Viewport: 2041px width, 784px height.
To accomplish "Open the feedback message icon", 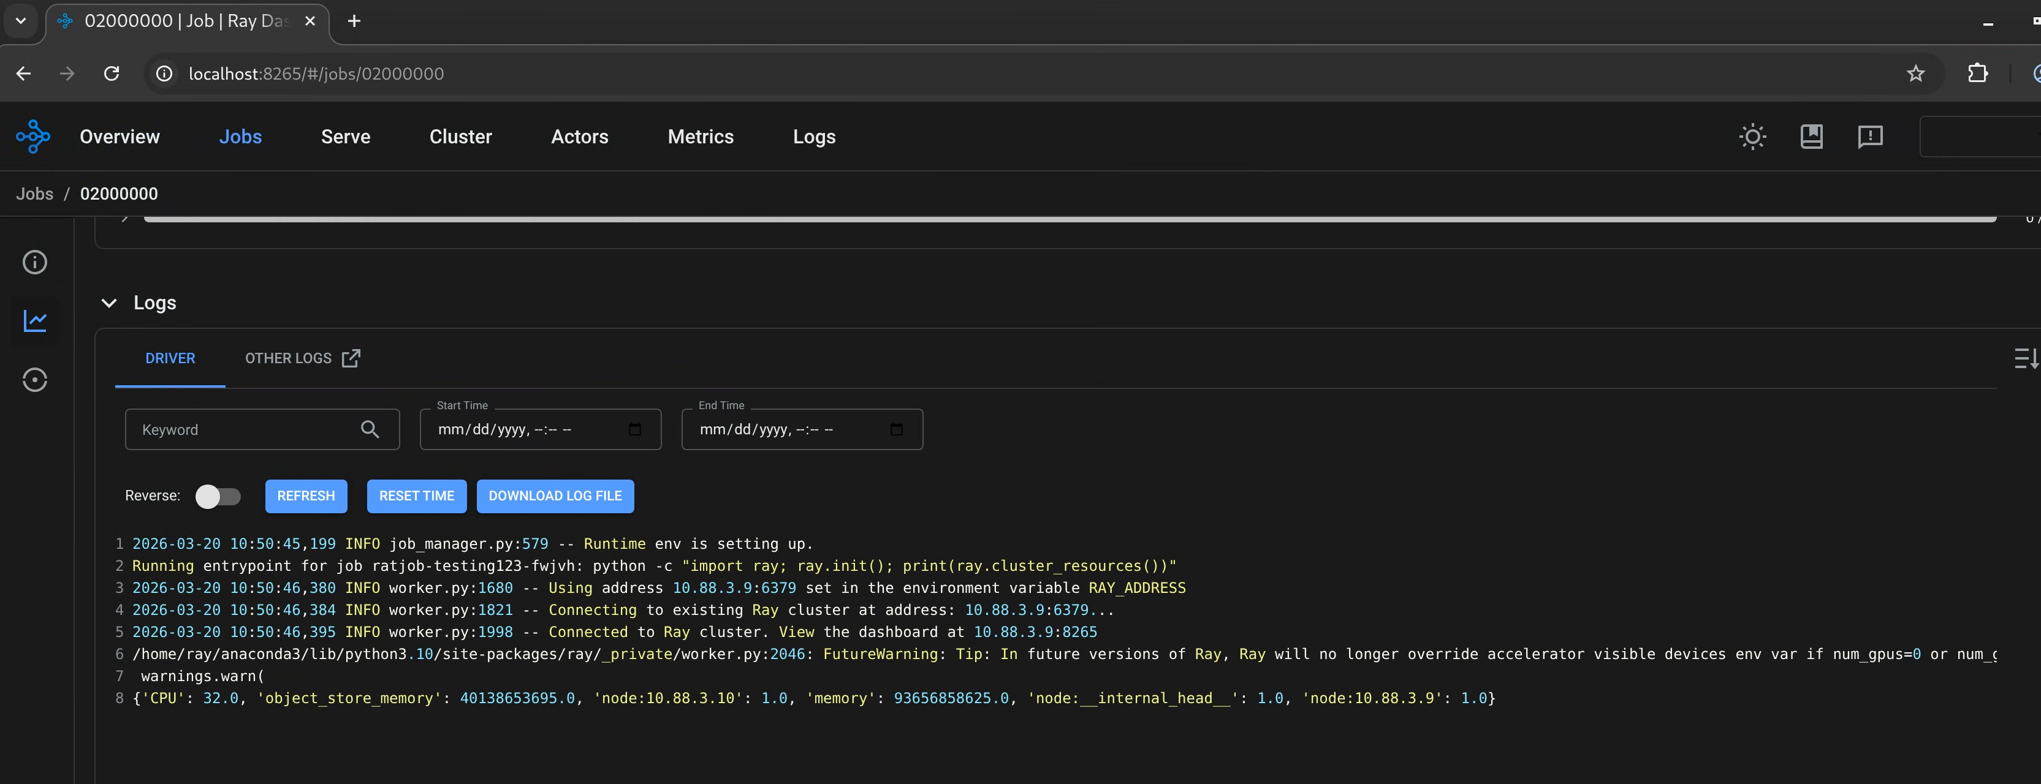I will [x=1870, y=136].
